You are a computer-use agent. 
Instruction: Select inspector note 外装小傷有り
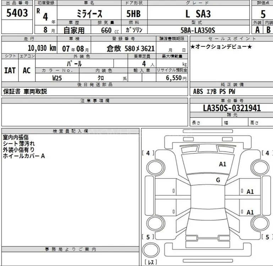coord(18,150)
